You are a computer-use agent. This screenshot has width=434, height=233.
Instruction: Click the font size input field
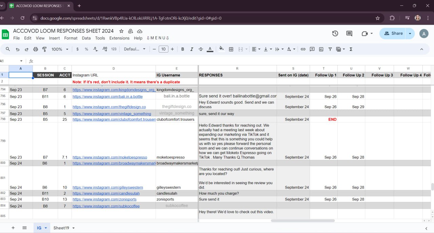[x=163, y=49]
